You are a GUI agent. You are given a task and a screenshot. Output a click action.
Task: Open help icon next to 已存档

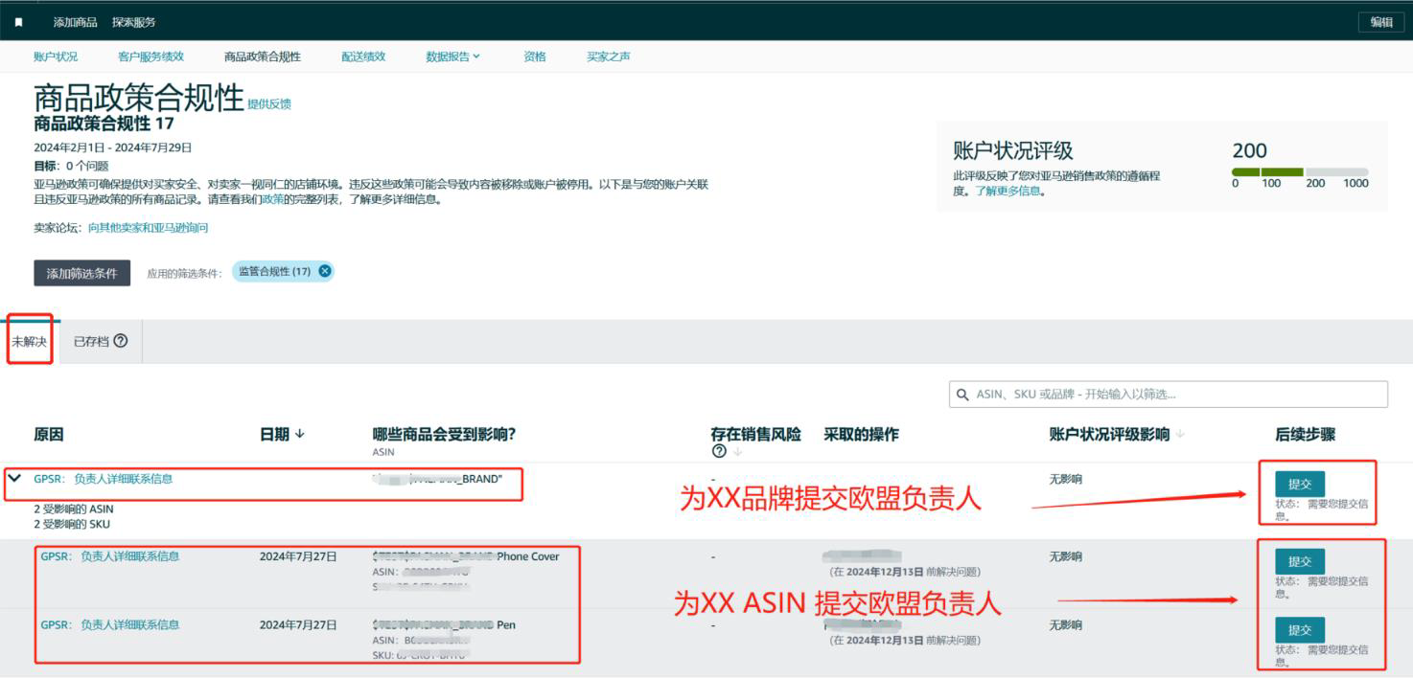click(121, 341)
